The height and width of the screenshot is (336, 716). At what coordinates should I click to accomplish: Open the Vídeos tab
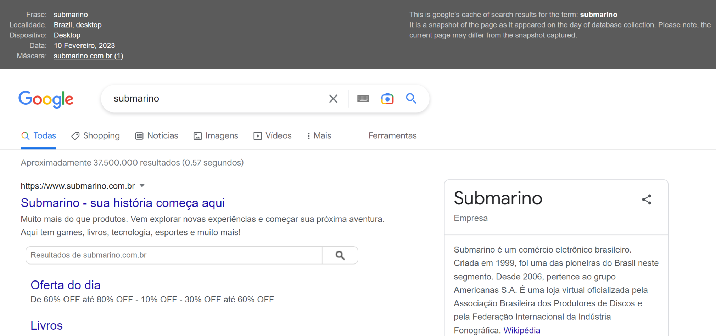coord(273,136)
